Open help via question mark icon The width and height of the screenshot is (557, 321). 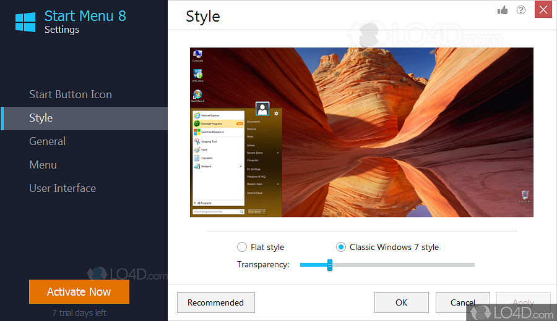[520, 10]
